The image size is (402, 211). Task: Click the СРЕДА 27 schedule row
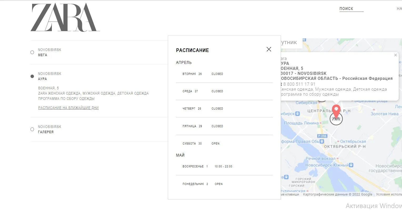[224, 91]
